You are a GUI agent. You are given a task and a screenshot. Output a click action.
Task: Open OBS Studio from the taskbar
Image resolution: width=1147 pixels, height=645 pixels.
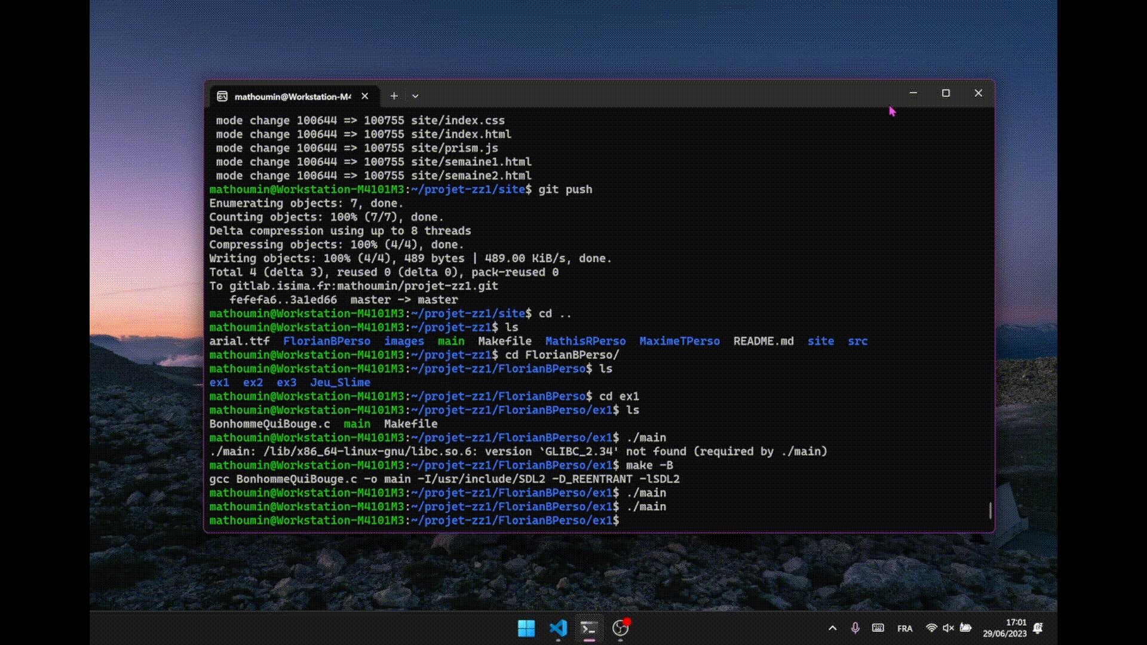[x=621, y=628]
